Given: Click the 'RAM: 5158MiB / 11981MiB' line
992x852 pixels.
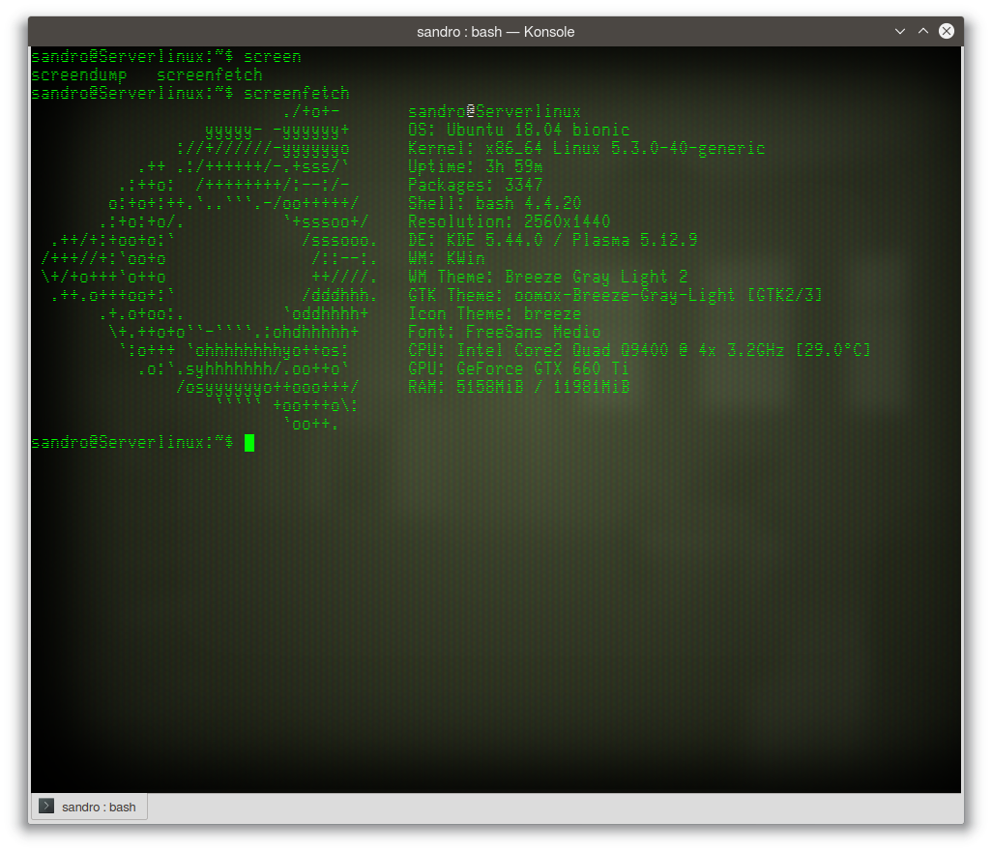Looking at the screenshot, I should 519,387.
